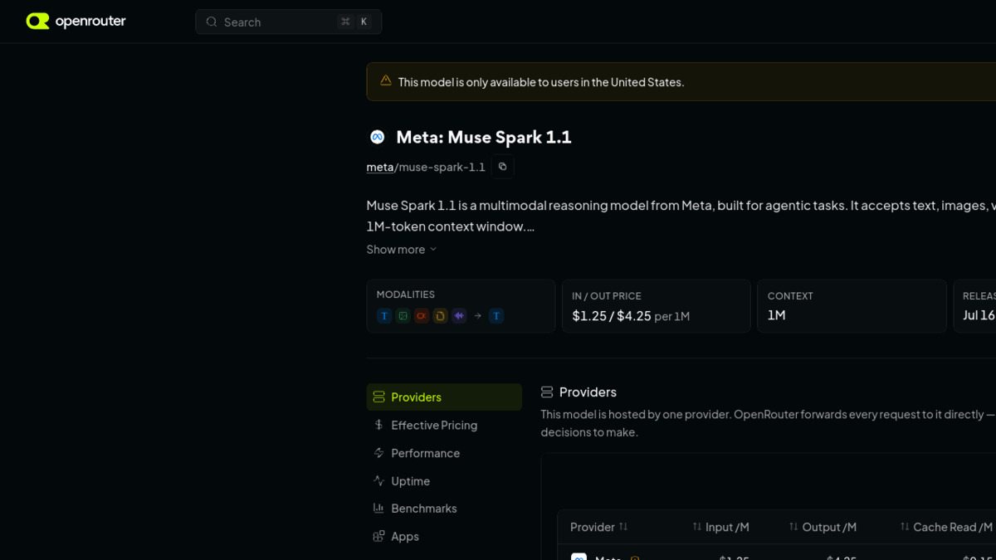Screen dimensions: 996x560
Task: Click the Providers heading icon
Action: [547, 392]
